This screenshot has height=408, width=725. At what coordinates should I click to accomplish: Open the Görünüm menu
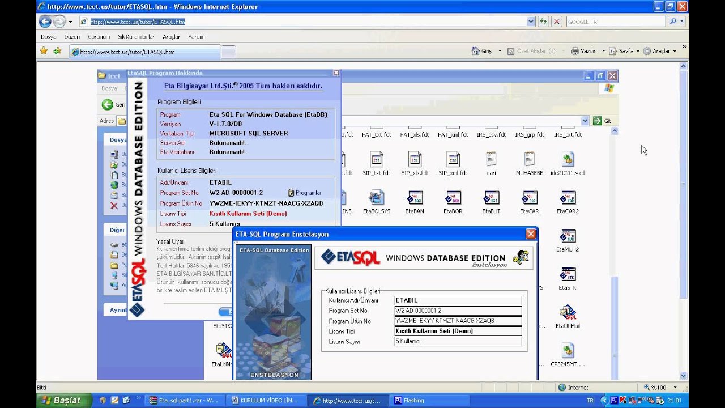click(x=99, y=37)
